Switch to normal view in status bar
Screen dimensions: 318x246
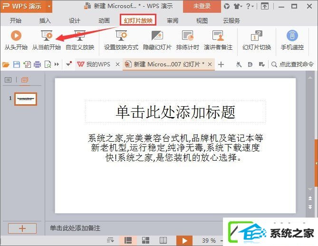click(128, 240)
